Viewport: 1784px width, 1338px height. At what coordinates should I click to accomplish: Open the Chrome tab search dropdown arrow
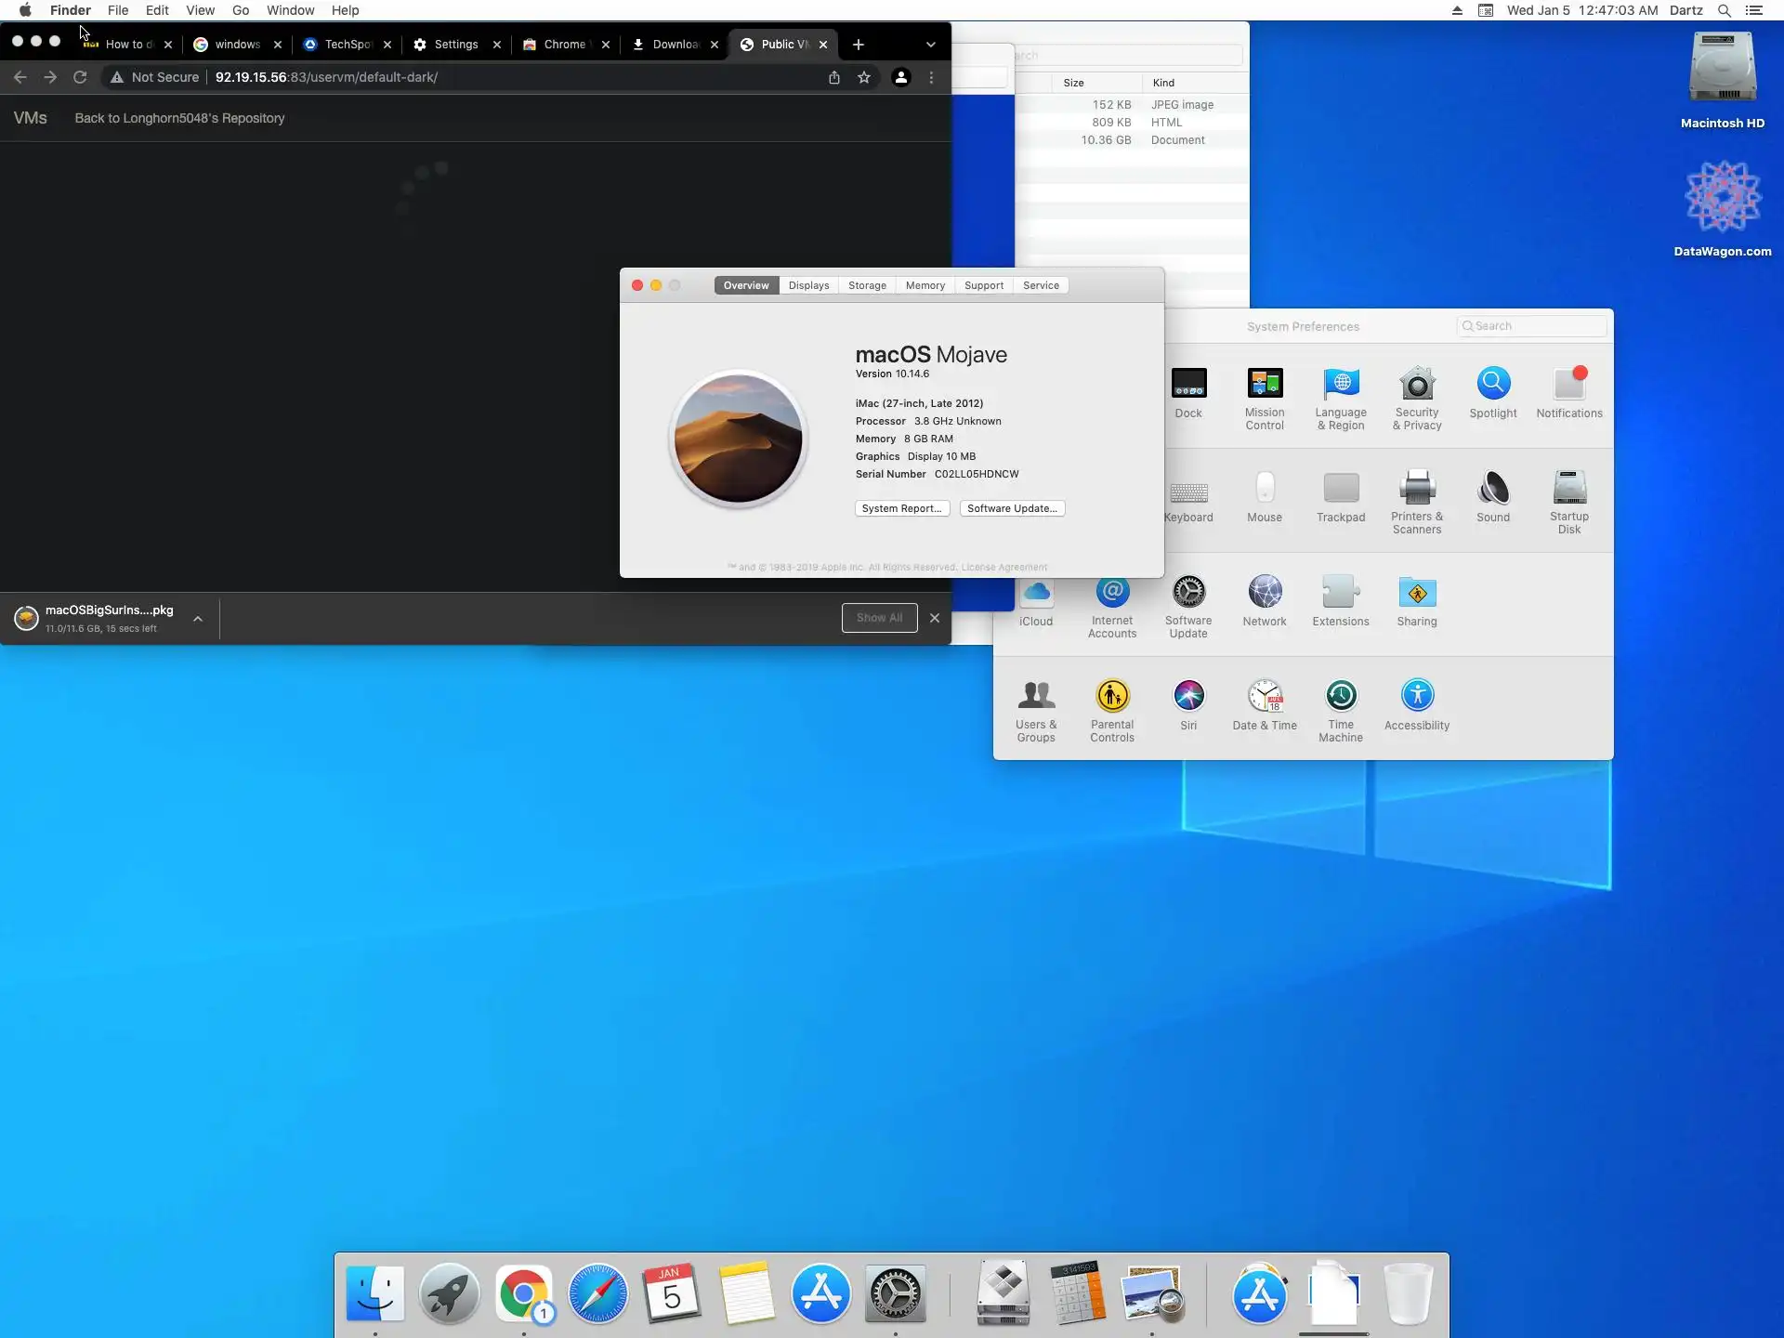click(930, 45)
